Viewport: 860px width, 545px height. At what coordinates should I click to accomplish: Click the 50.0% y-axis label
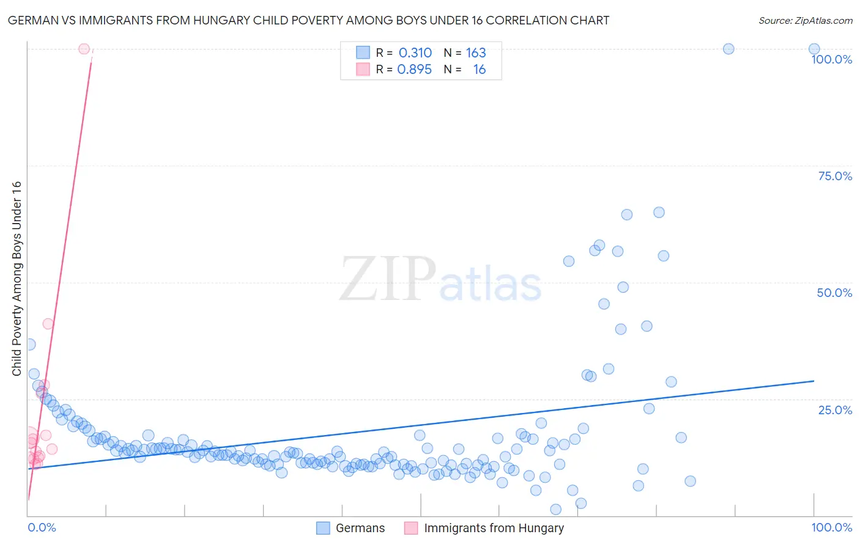(834, 293)
